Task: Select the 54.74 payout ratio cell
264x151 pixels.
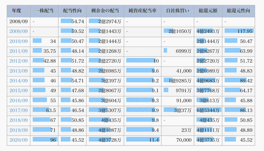Action: click(72, 22)
